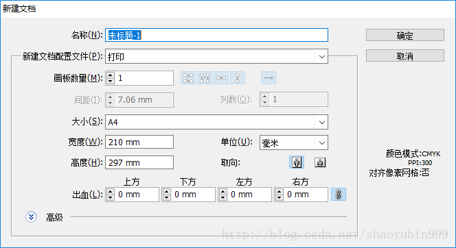Toggle right-to-left layout arrow icon
456x248 pixels.
coord(268,77)
